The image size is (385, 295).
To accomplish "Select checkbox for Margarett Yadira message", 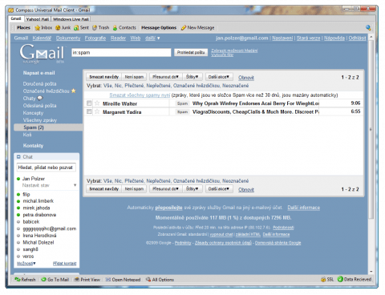I will point(89,111).
